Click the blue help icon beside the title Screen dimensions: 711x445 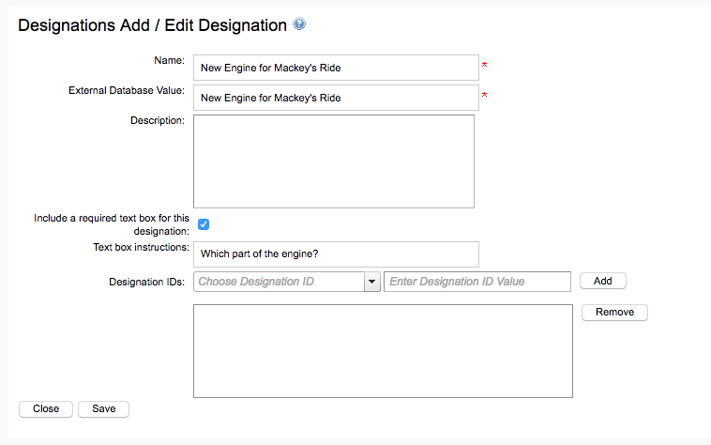coord(299,25)
